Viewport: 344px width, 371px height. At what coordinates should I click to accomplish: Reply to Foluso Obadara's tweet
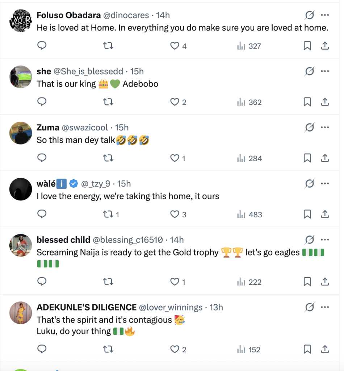(42, 46)
